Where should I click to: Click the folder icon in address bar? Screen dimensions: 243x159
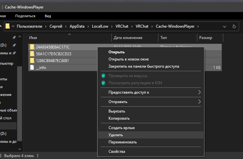pyautogui.click(x=7, y=26)
